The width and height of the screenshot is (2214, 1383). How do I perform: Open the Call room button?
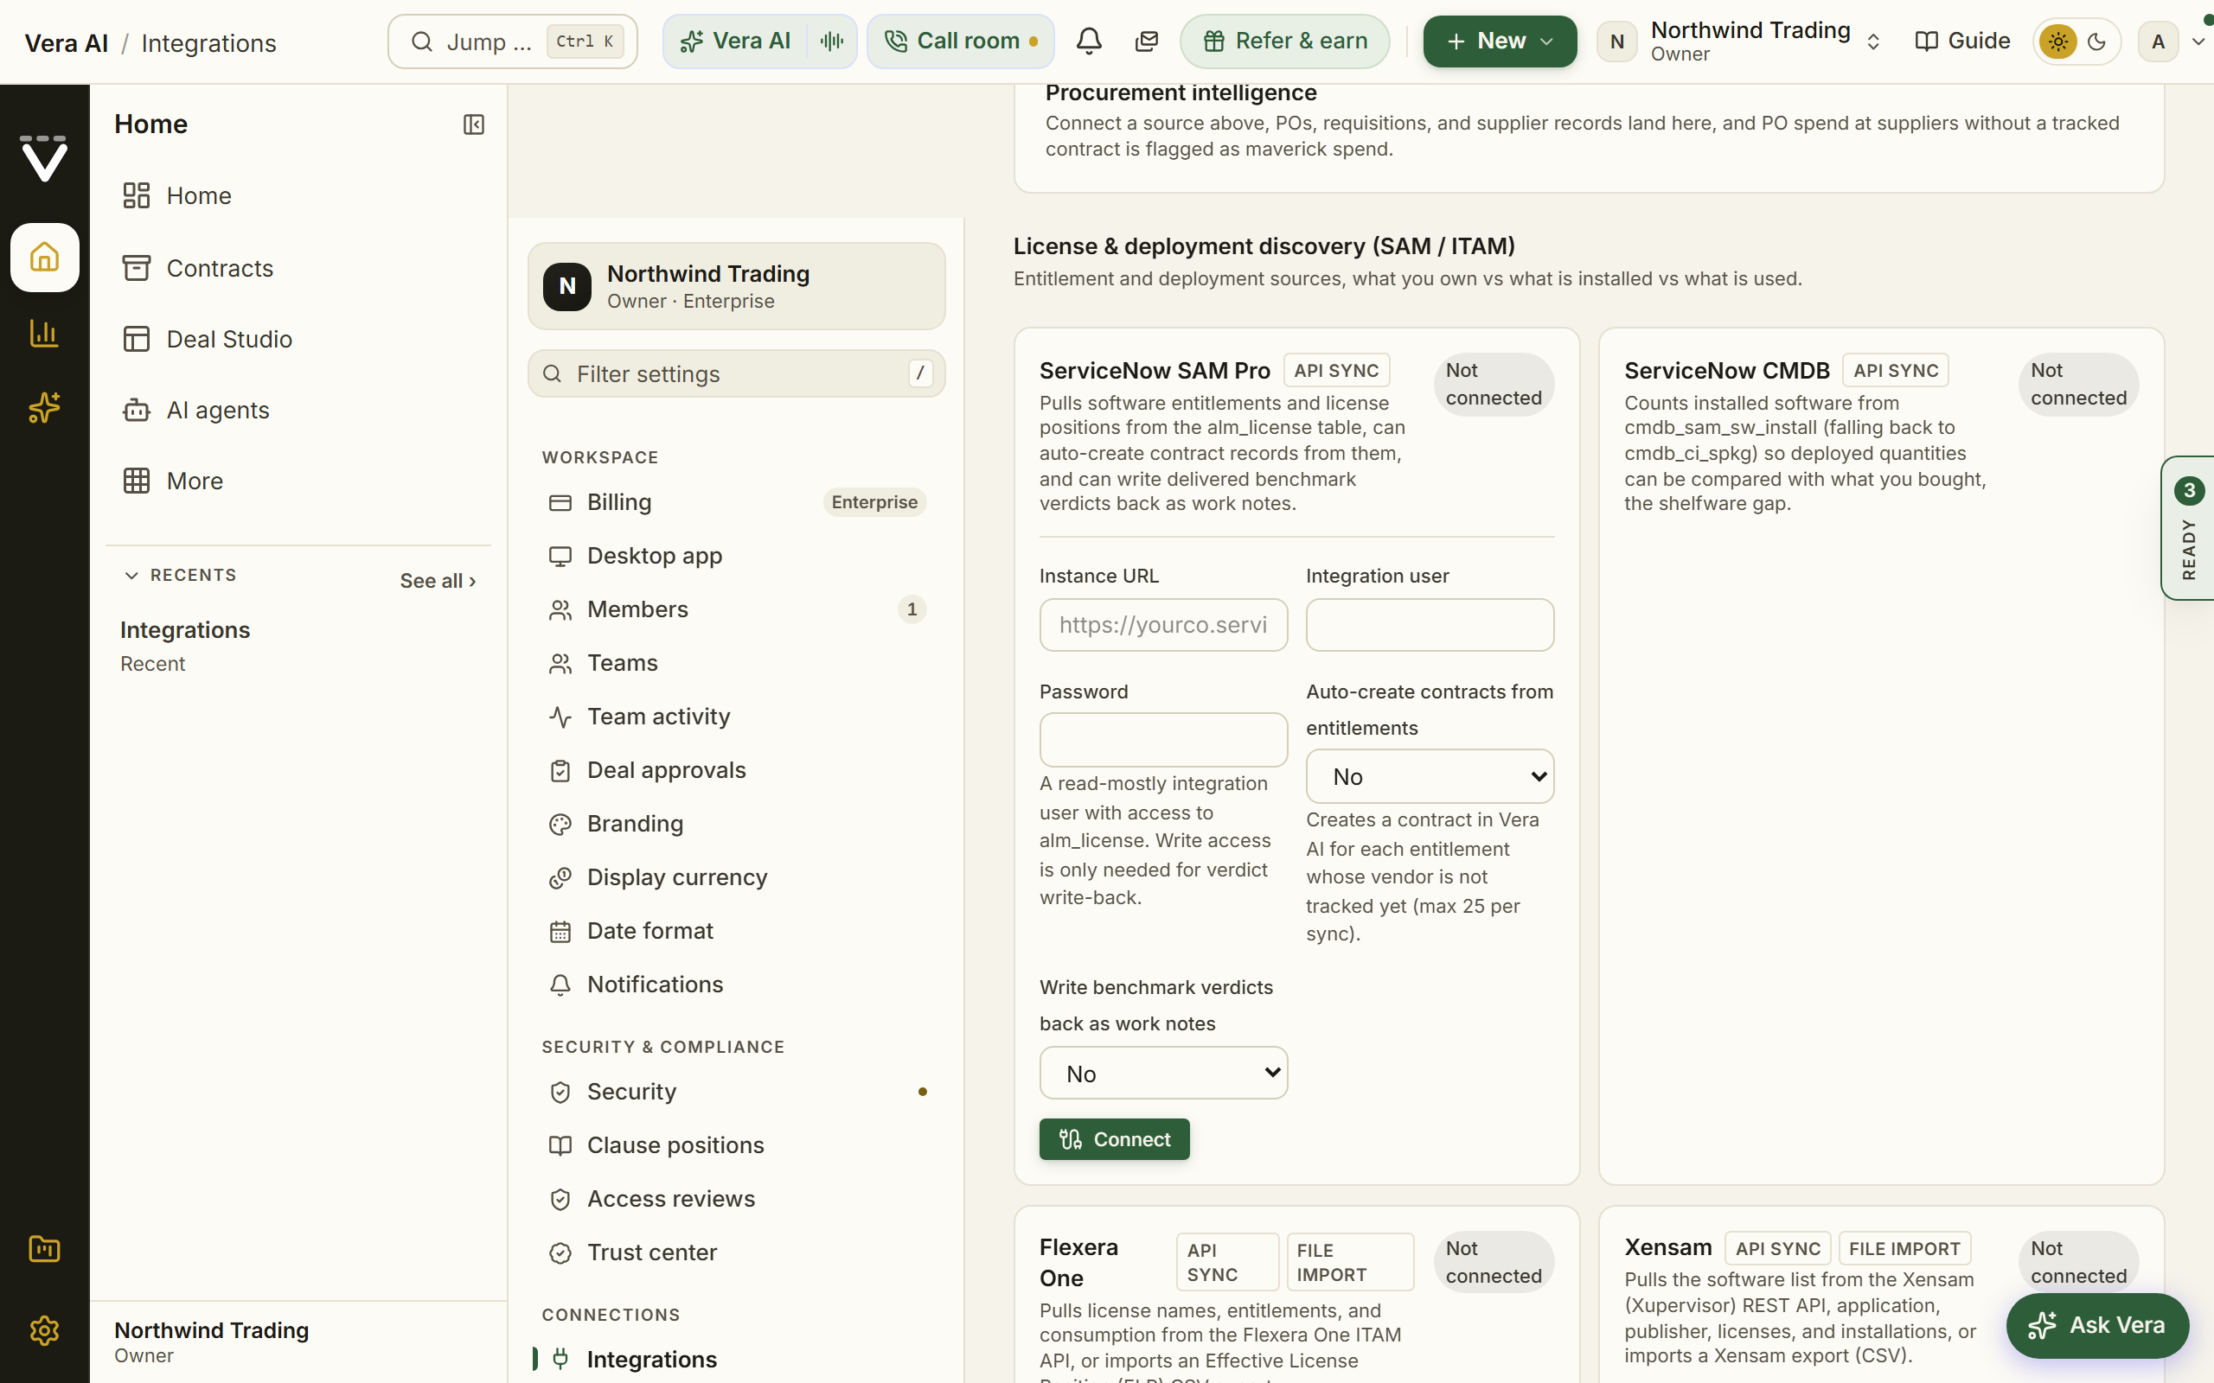tap(961, 41)
